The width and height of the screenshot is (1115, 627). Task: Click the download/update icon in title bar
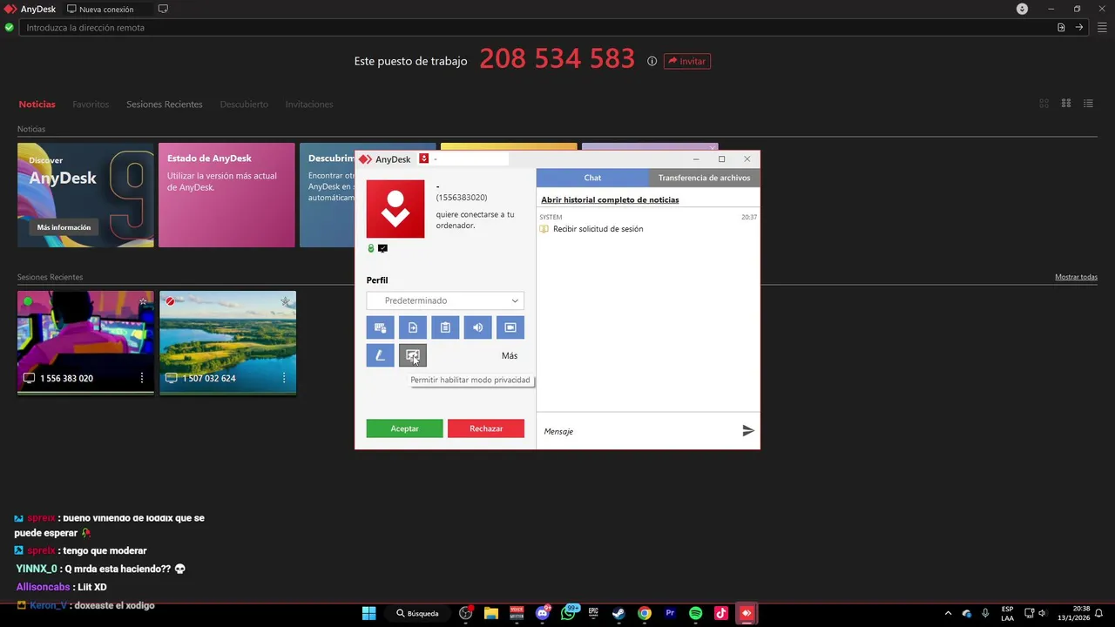coord(1023,9)
